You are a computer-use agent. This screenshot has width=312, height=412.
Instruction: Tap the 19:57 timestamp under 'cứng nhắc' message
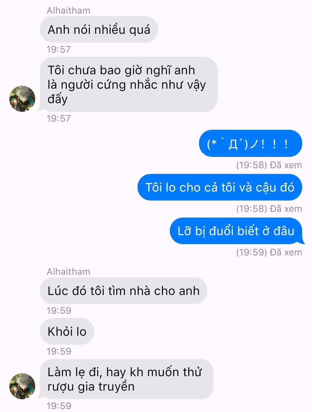pos(59,118)
